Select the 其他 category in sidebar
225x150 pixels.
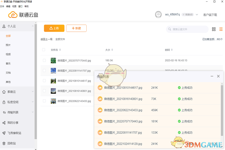click(x=8, y=82)
